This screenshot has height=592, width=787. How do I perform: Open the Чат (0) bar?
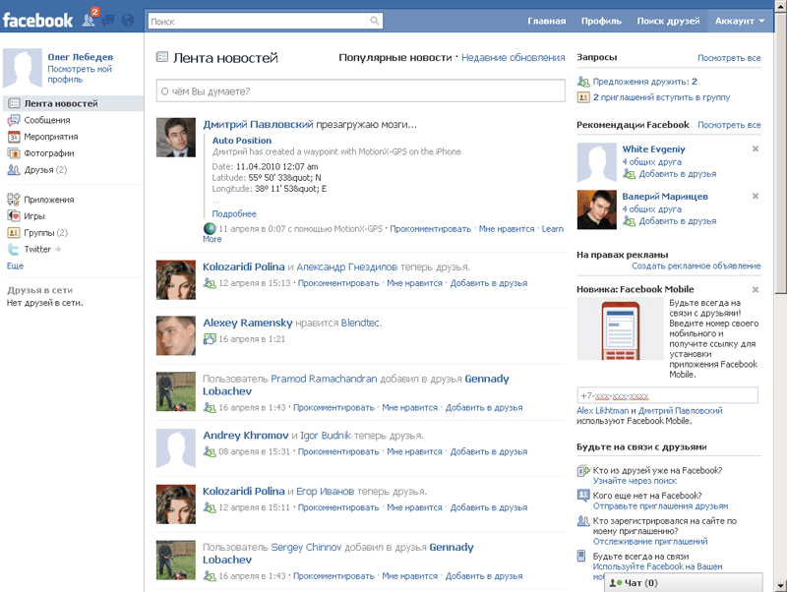684,582
